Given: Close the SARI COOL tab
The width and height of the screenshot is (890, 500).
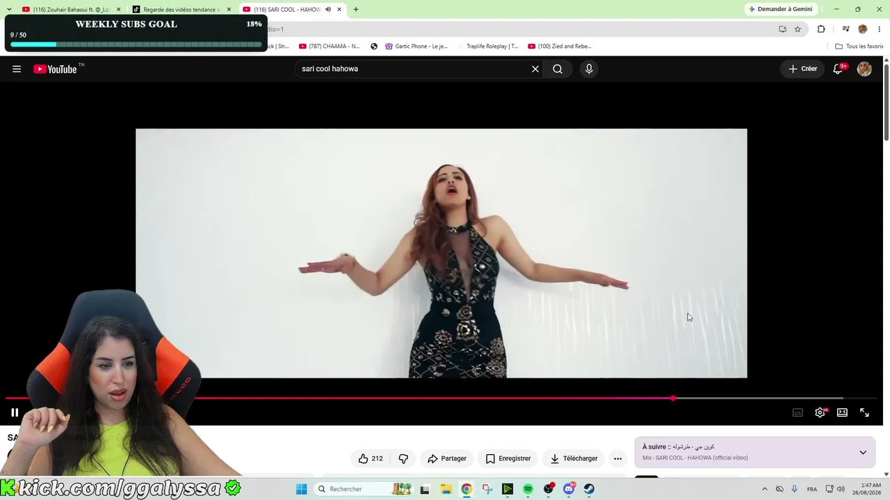Looking at the screenshot, I should click(x=339, y=10).
